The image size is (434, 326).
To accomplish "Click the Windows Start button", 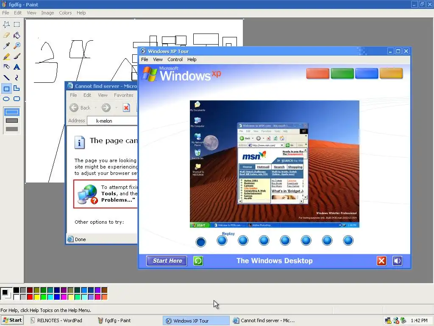I will (12, 320).
